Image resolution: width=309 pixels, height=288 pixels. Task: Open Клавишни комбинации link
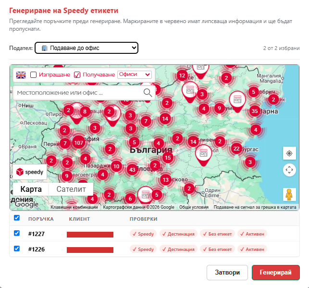[74, 207]
